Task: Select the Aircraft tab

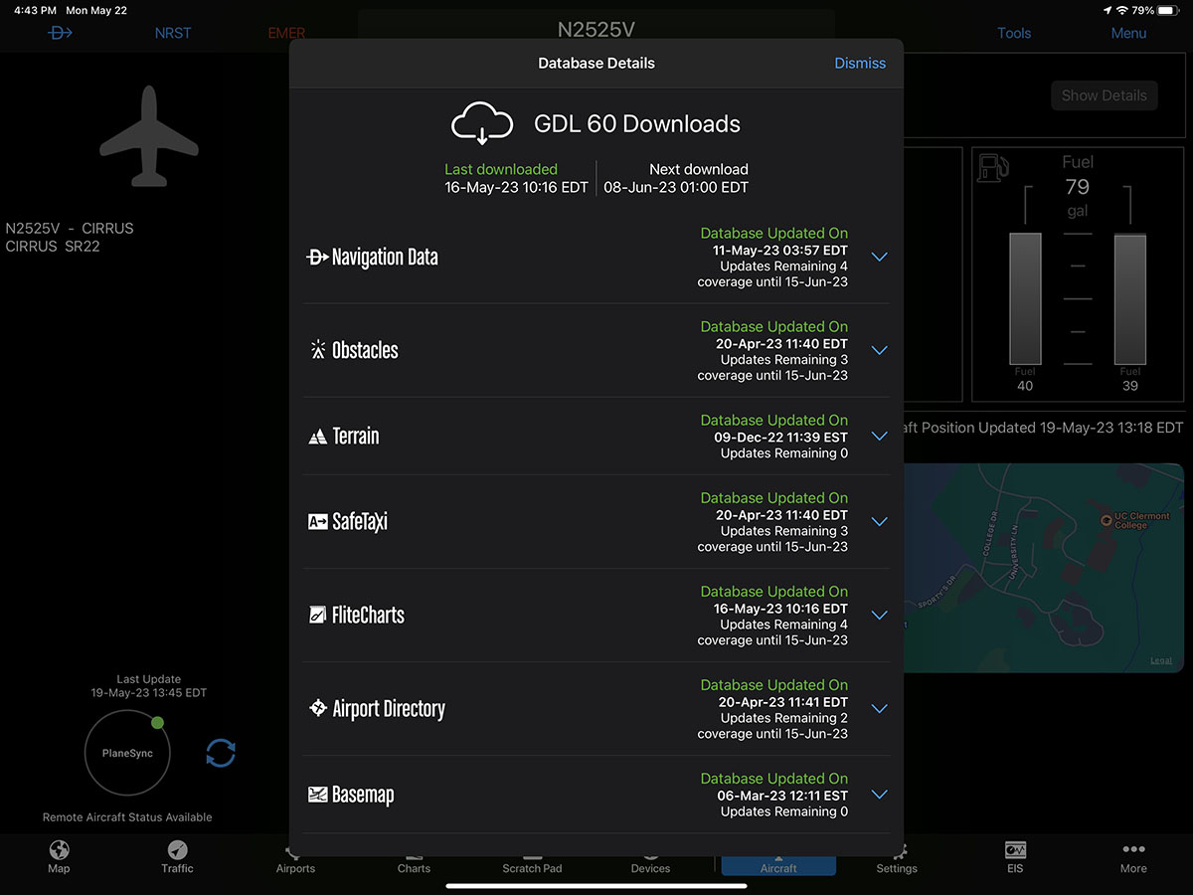Action: pos(778,867)
